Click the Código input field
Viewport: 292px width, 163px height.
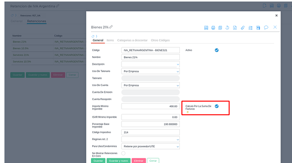click(x=151, y=50)
